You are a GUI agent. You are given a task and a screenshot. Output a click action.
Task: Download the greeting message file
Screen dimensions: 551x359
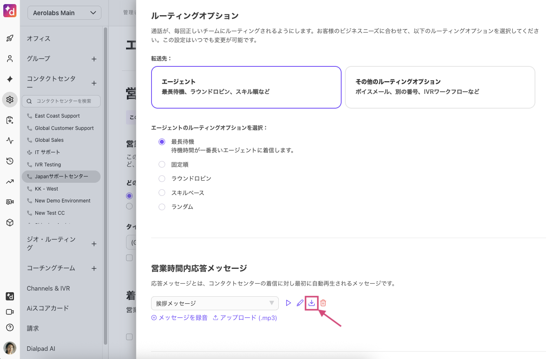[x=312, y=303]
